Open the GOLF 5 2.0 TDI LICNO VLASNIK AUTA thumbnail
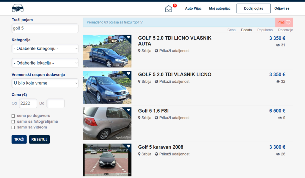This screenshot has width=305, height=178. click(x=107, y=51)
